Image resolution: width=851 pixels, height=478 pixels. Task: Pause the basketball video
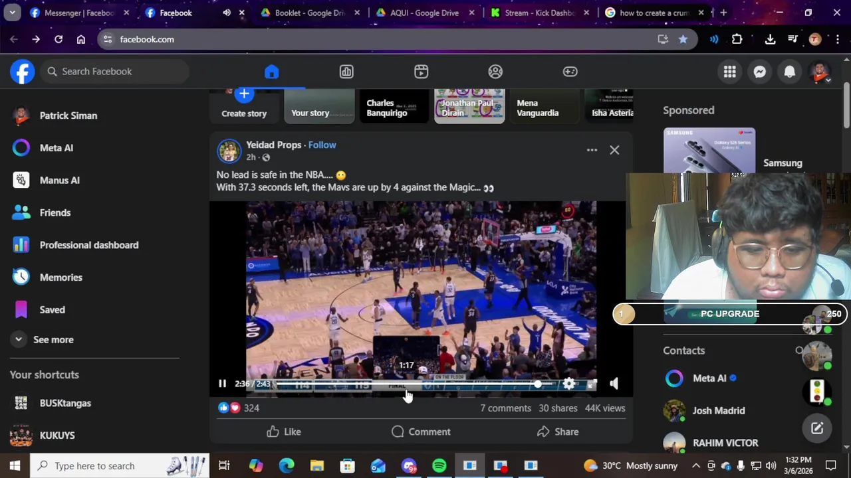222,384
